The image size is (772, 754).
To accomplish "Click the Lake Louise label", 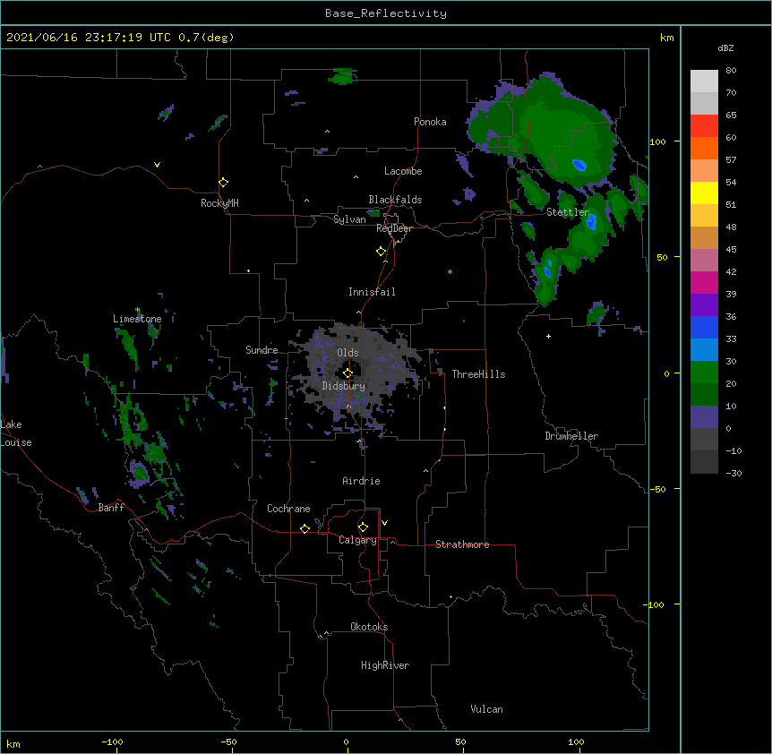I will [16, 433].
